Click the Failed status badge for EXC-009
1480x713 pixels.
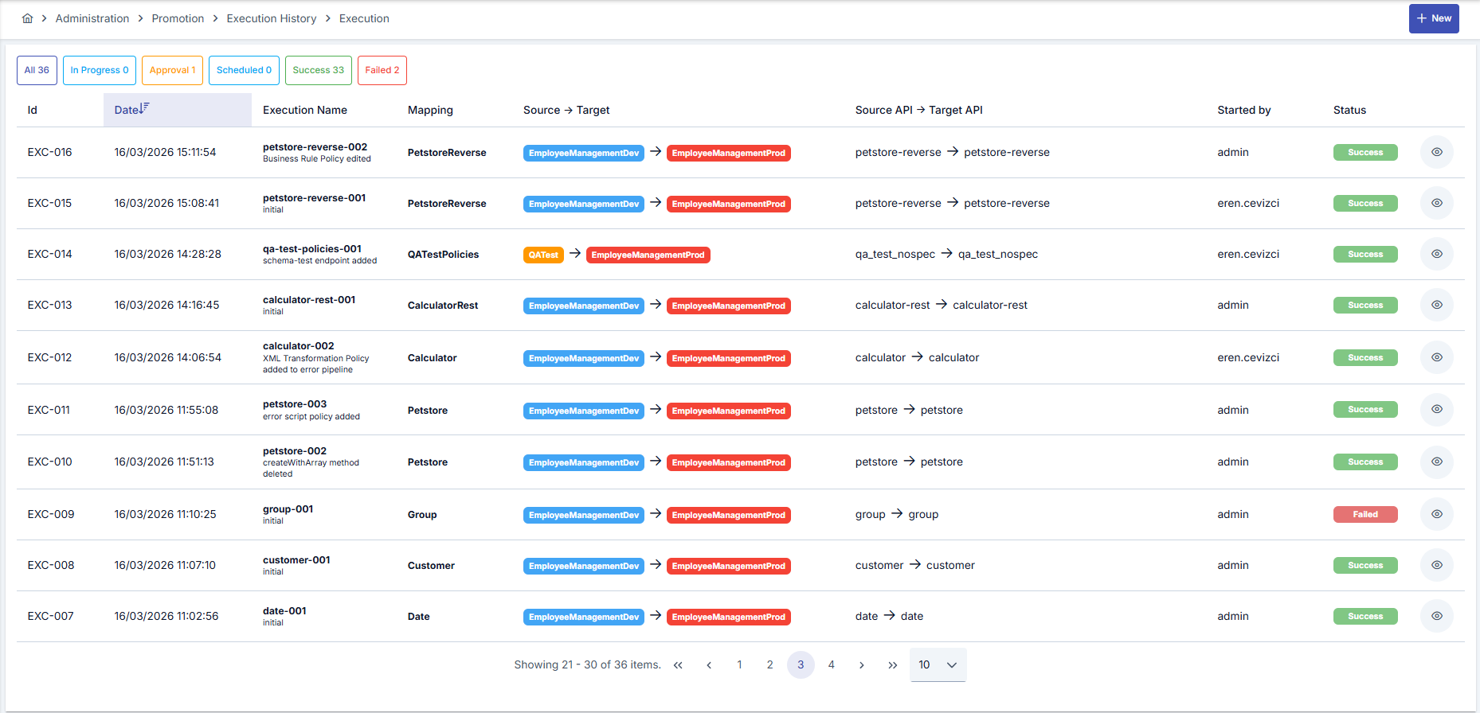click(x=1364, y=515)
